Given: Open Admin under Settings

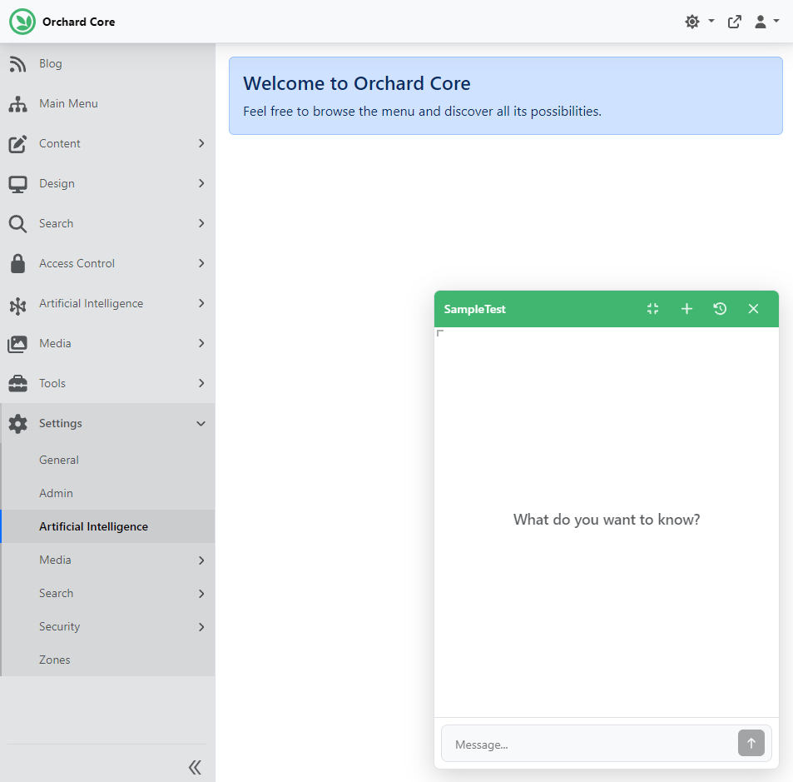Looking at the screenshot, I should coord(108,494).
